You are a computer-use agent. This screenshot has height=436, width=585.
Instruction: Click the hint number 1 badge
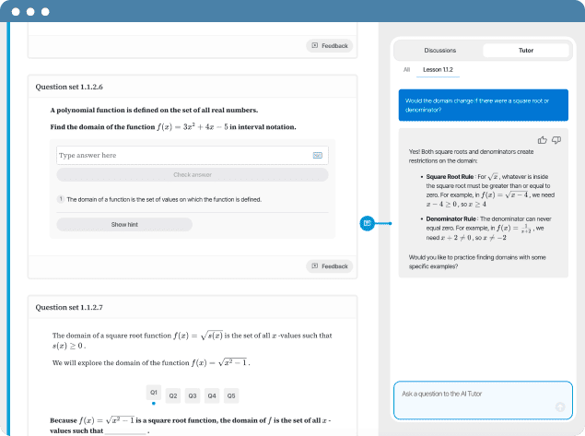(60, 199)
